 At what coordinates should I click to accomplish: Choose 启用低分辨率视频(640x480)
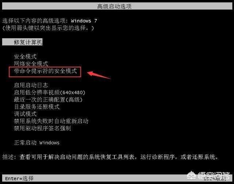[49, 93]
